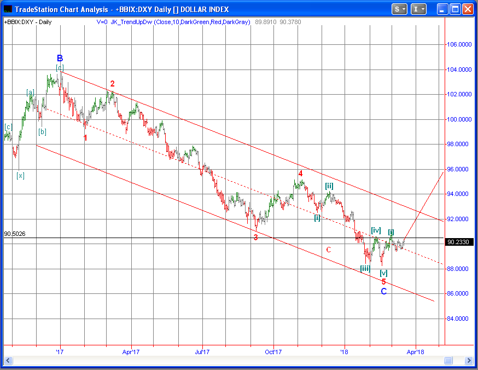Close the Chart Analysis window
The image size is (478, 370).
click(x=468, y=9)
